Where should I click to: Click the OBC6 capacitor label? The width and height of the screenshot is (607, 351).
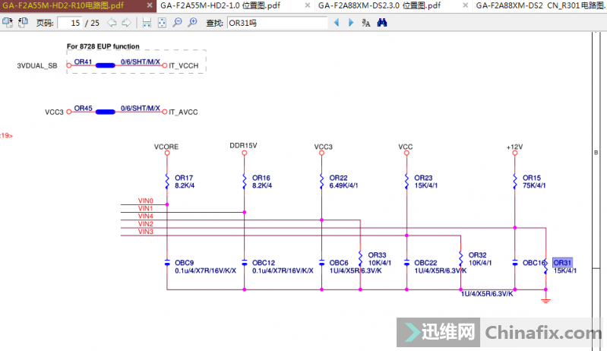pos(339,263)
